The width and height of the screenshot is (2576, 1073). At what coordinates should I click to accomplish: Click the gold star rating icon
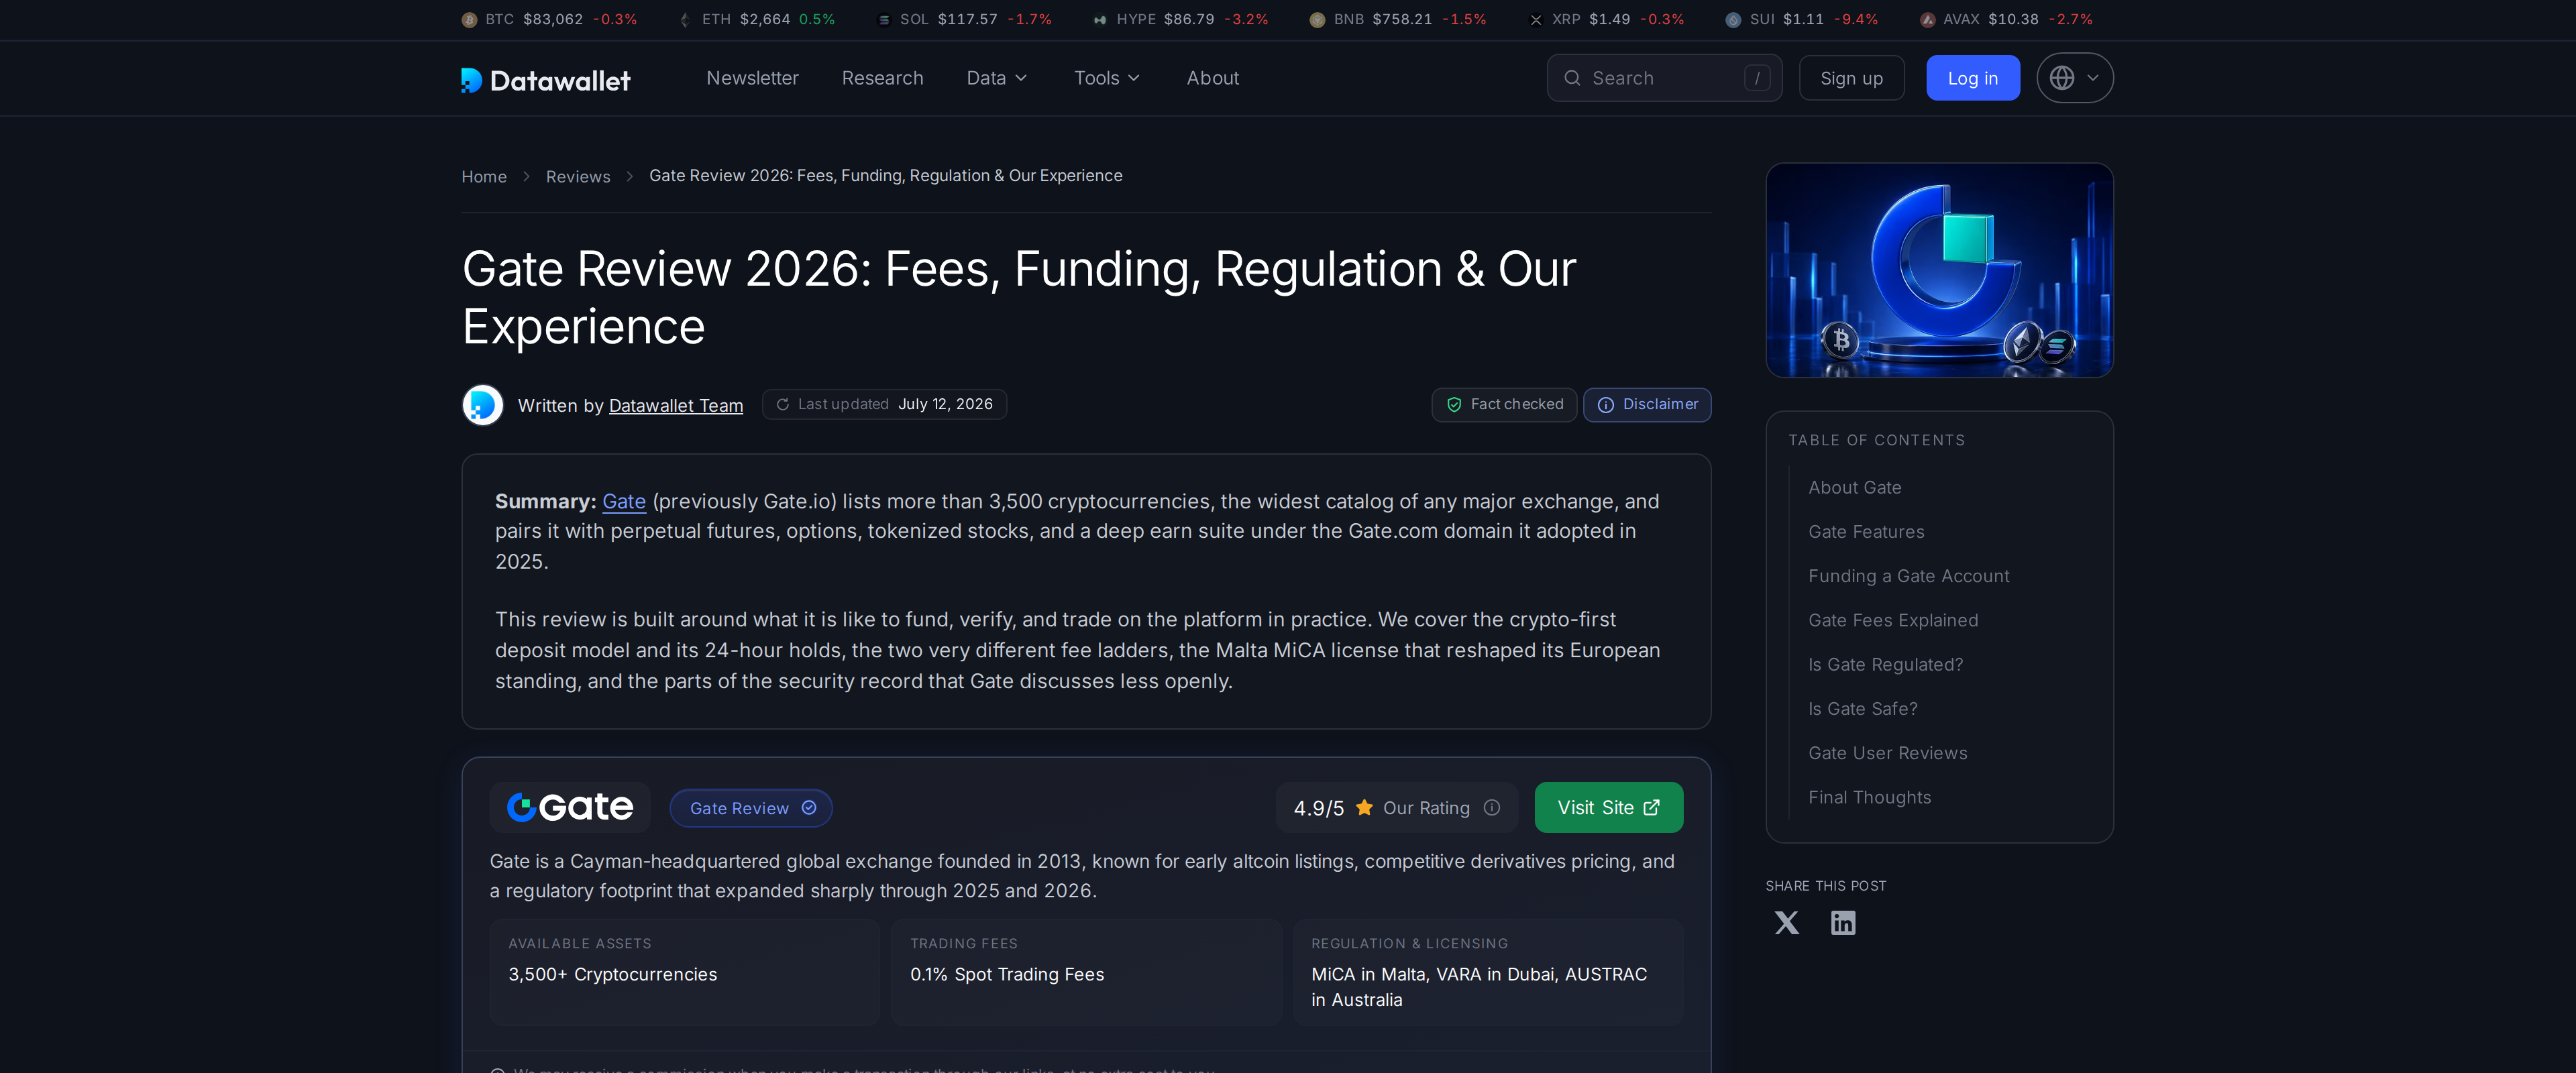coord(1364,808)
